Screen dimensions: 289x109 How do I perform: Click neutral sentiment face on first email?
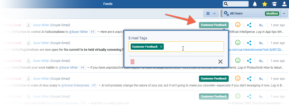[x=238, y=25]
